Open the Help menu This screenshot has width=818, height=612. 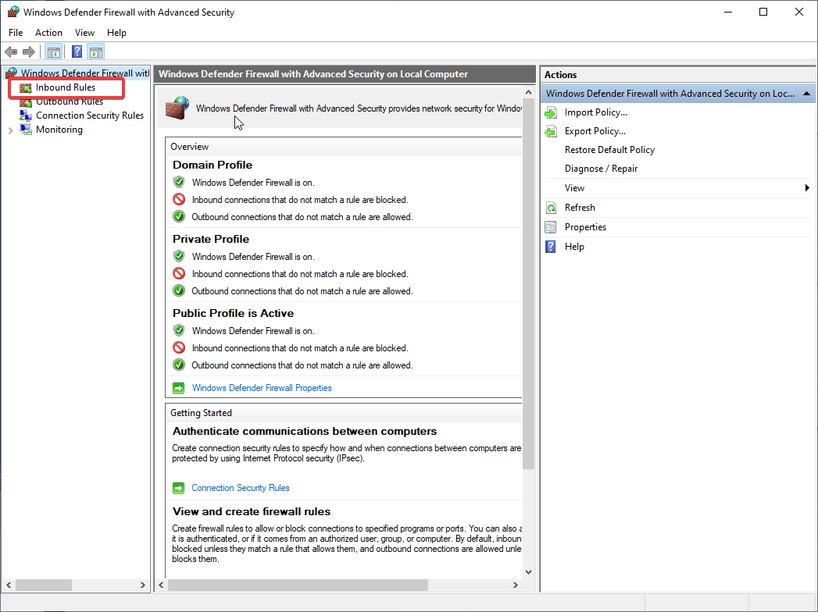tap(116, 32)
